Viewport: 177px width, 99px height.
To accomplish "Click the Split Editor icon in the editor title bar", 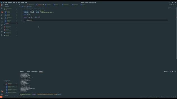I will (174, 5).
